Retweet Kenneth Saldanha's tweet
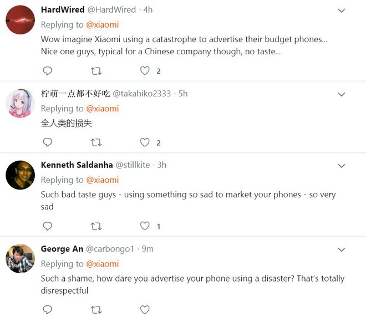Image resolution: width=366 pixels, height=317 pixels. click(x=96, y=226)
